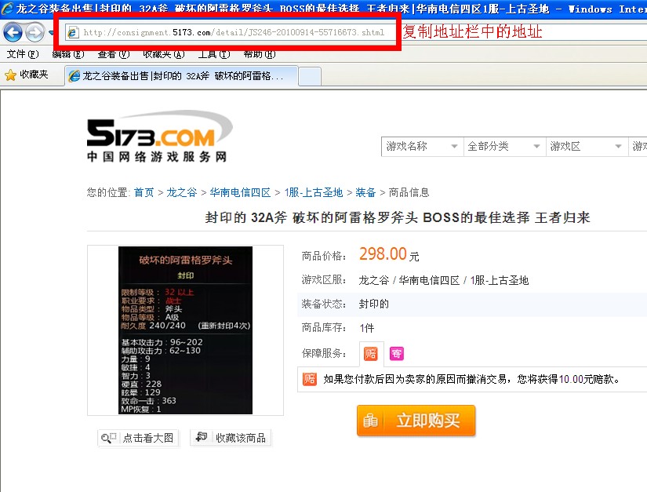This screenshot has height=492, width=647.
Task: Select the orange 赔 guarantee service tab
Action: pyautogui.click(x=370, y=354)
